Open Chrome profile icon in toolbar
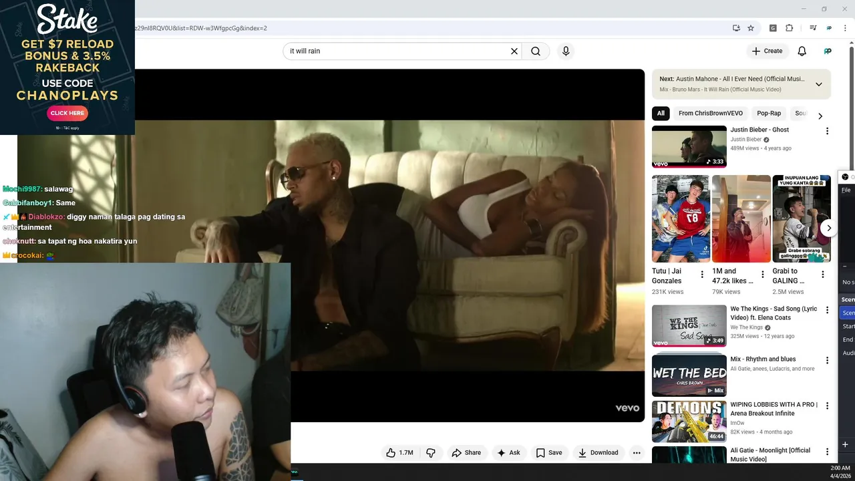Viewport: 855px width, 481px height. coord(829,28)
